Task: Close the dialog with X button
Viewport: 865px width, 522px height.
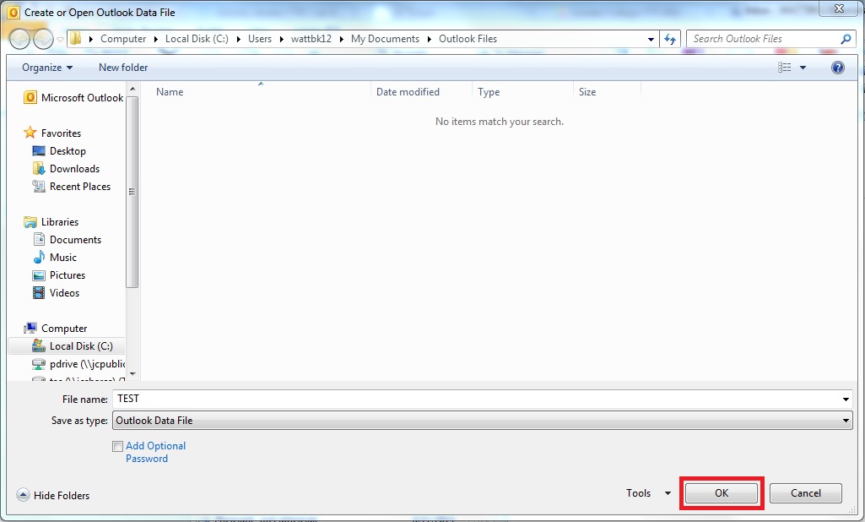Action: click(839, 8)
